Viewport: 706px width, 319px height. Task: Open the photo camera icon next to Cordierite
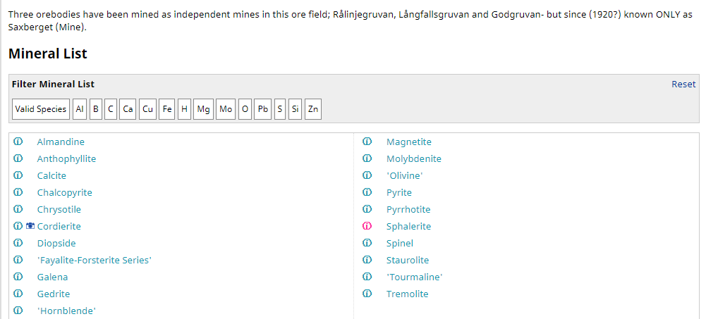[30, 226]
